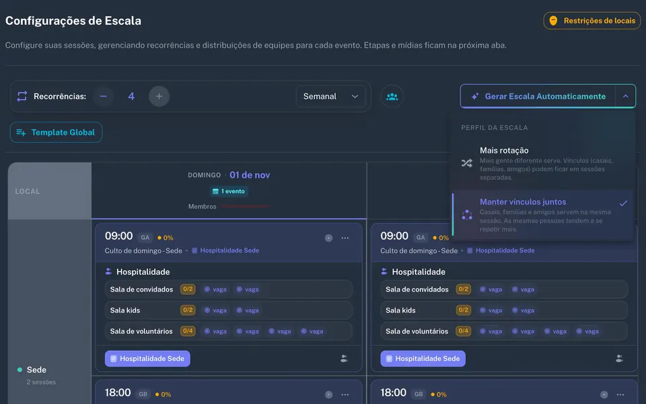Image resolution: width=646 pixels, height=404 pixels.
Task: Click the Hospitalidade group icon in second column
Action: coord(384,271)
